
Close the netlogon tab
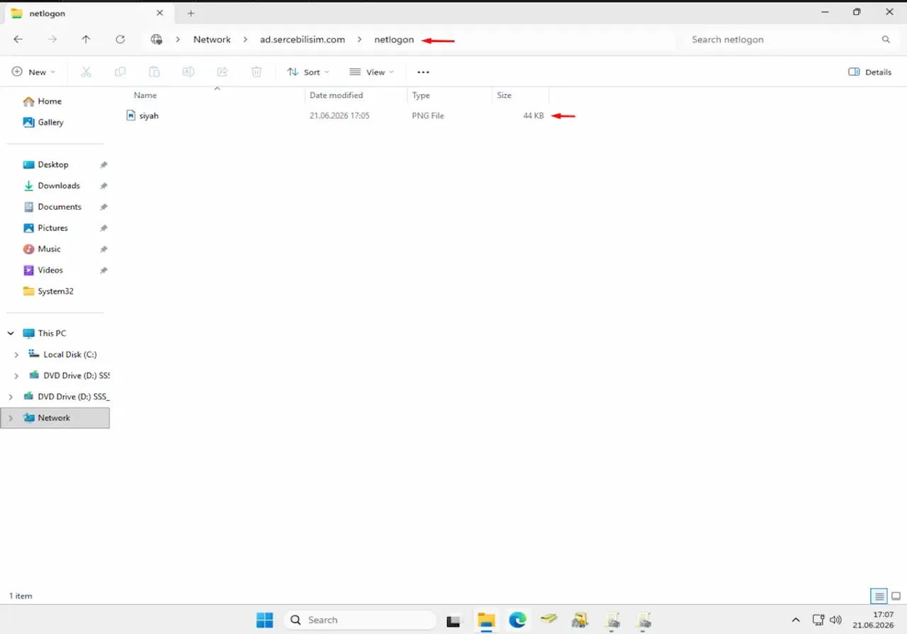(x=160, y=13)
